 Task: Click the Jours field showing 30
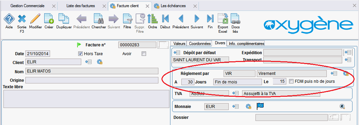[188, 82]
